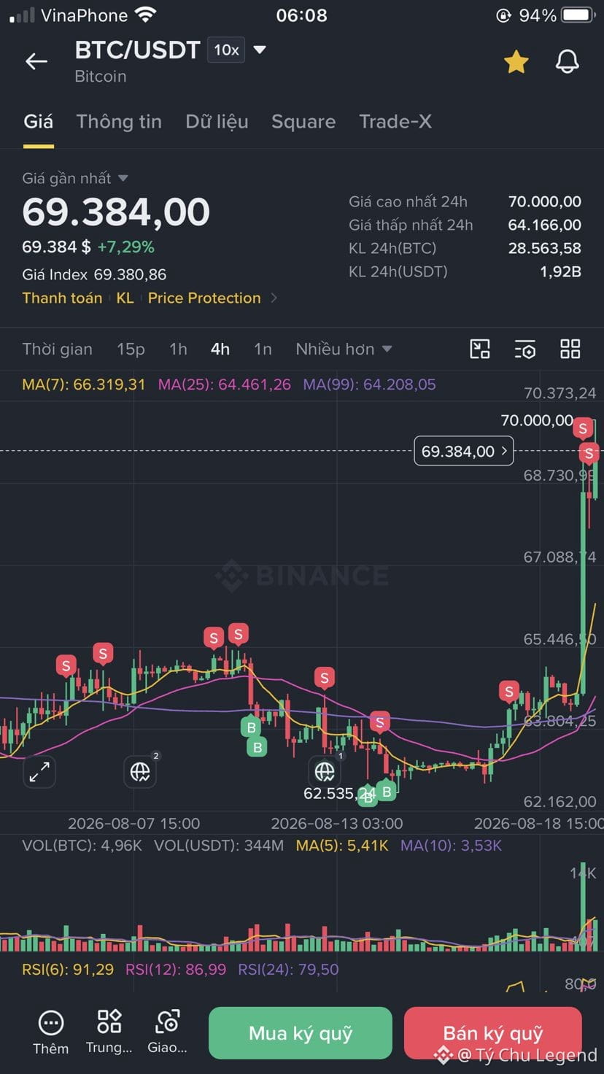Tap the VOL(BTC): 4,96K label
Image resolution: width=604 pixels, height=1074 pixels.
pyautogui.click(x=82, y=846)
